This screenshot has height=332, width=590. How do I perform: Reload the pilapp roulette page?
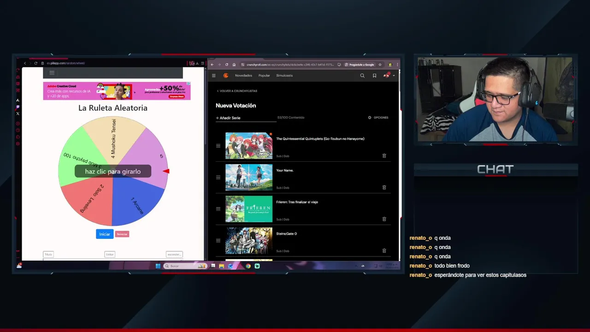point(35,63)
